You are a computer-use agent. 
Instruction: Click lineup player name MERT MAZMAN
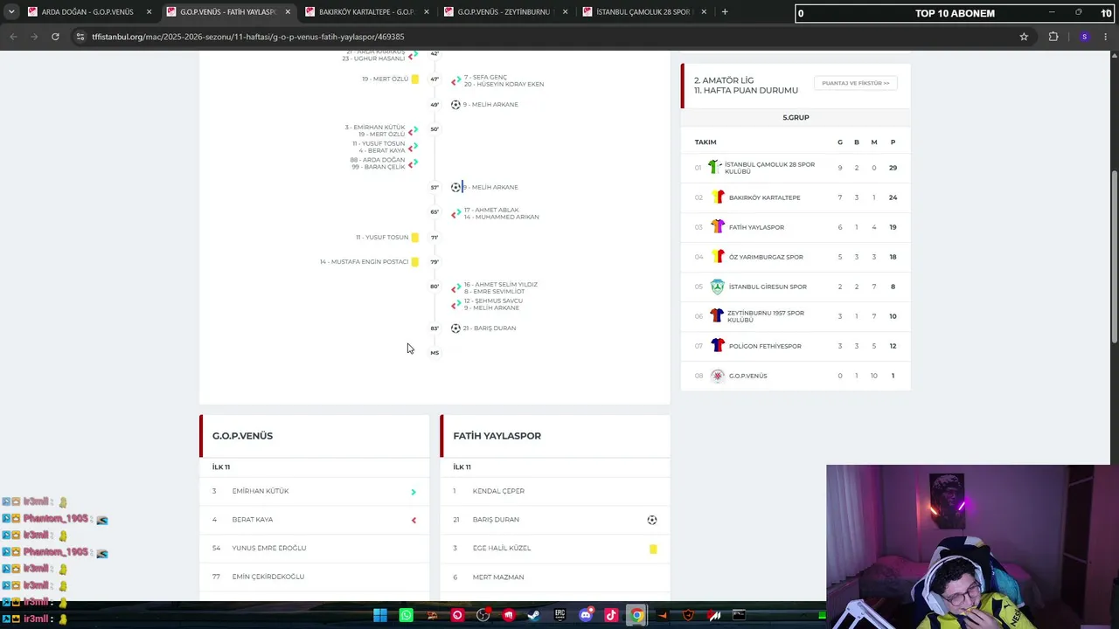click(x=497, y=577)
